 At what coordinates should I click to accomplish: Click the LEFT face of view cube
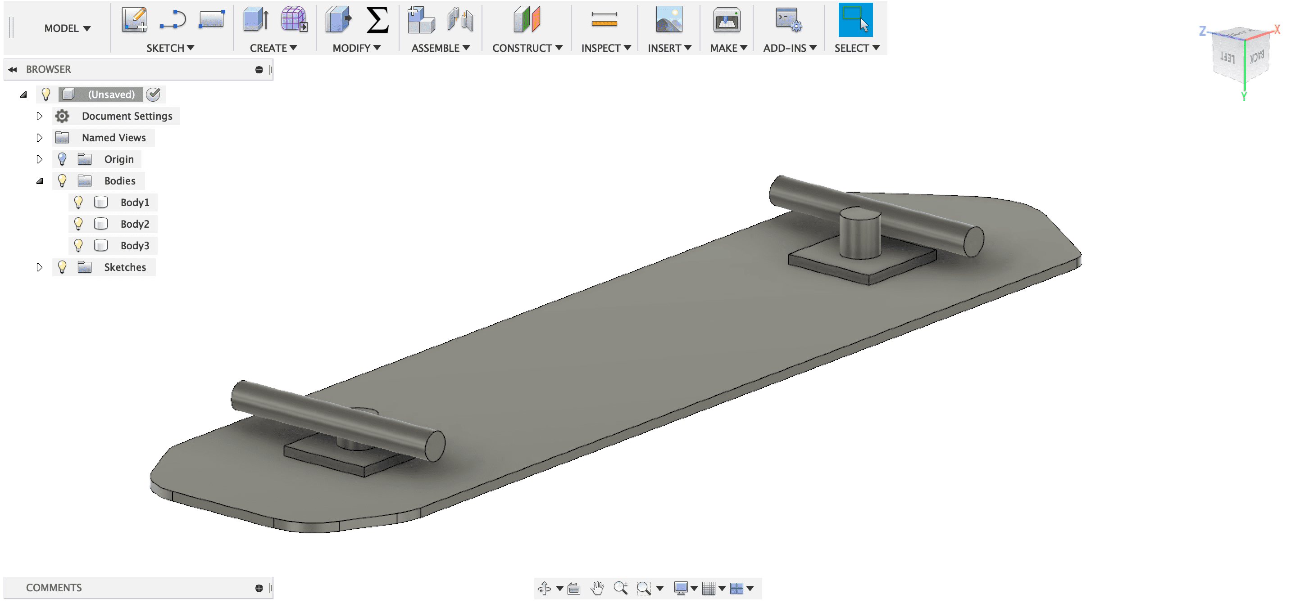coord(1227,58)
